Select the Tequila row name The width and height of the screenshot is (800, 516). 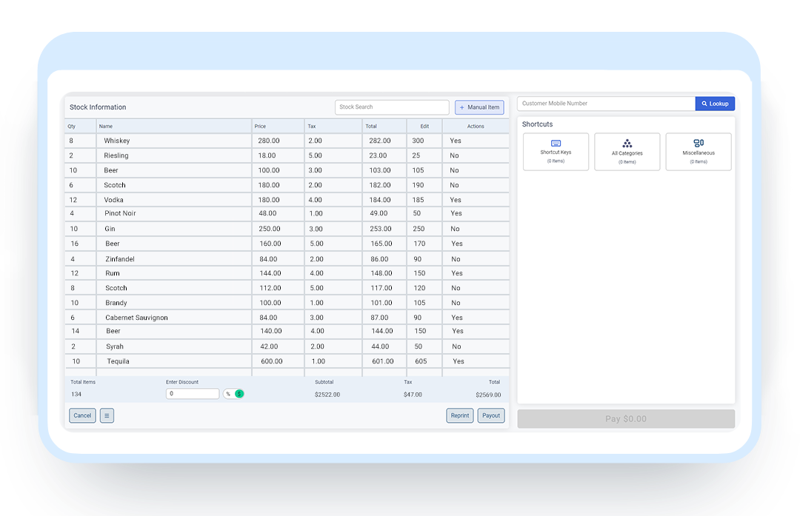pos(118,361)
